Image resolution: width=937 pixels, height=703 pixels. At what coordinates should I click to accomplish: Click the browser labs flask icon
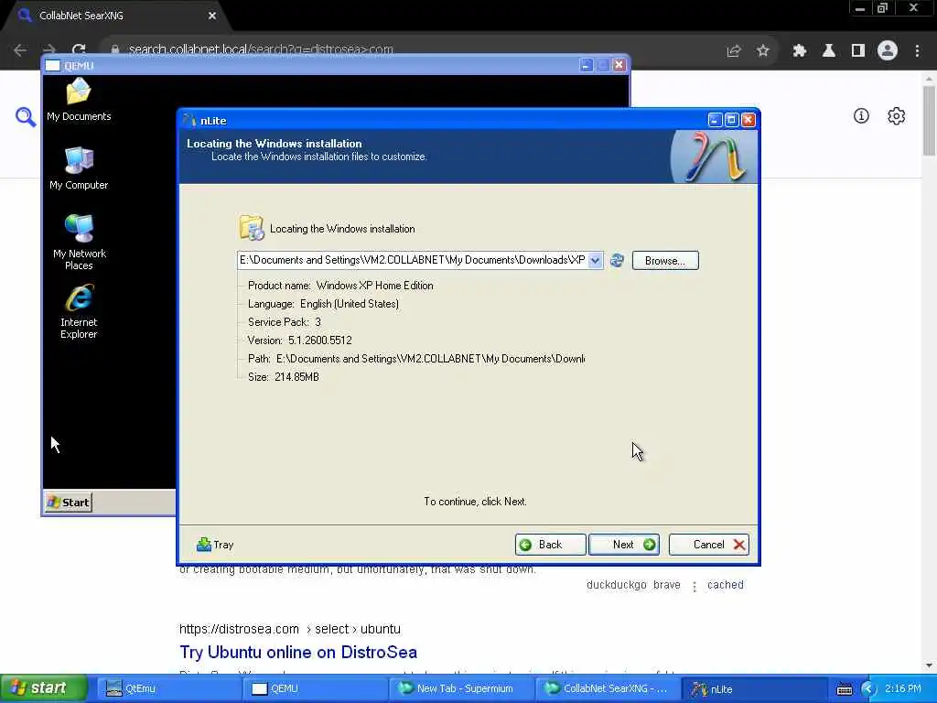coord(829,51)
